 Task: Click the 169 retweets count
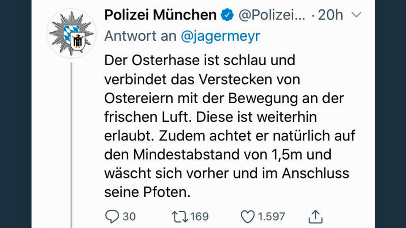(199, 217)
